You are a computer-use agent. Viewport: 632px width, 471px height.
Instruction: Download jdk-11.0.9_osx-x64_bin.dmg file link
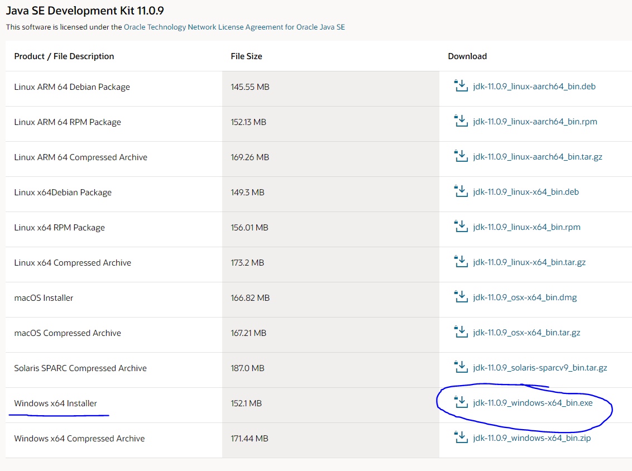pyautogui.click(x=525, y=297)
